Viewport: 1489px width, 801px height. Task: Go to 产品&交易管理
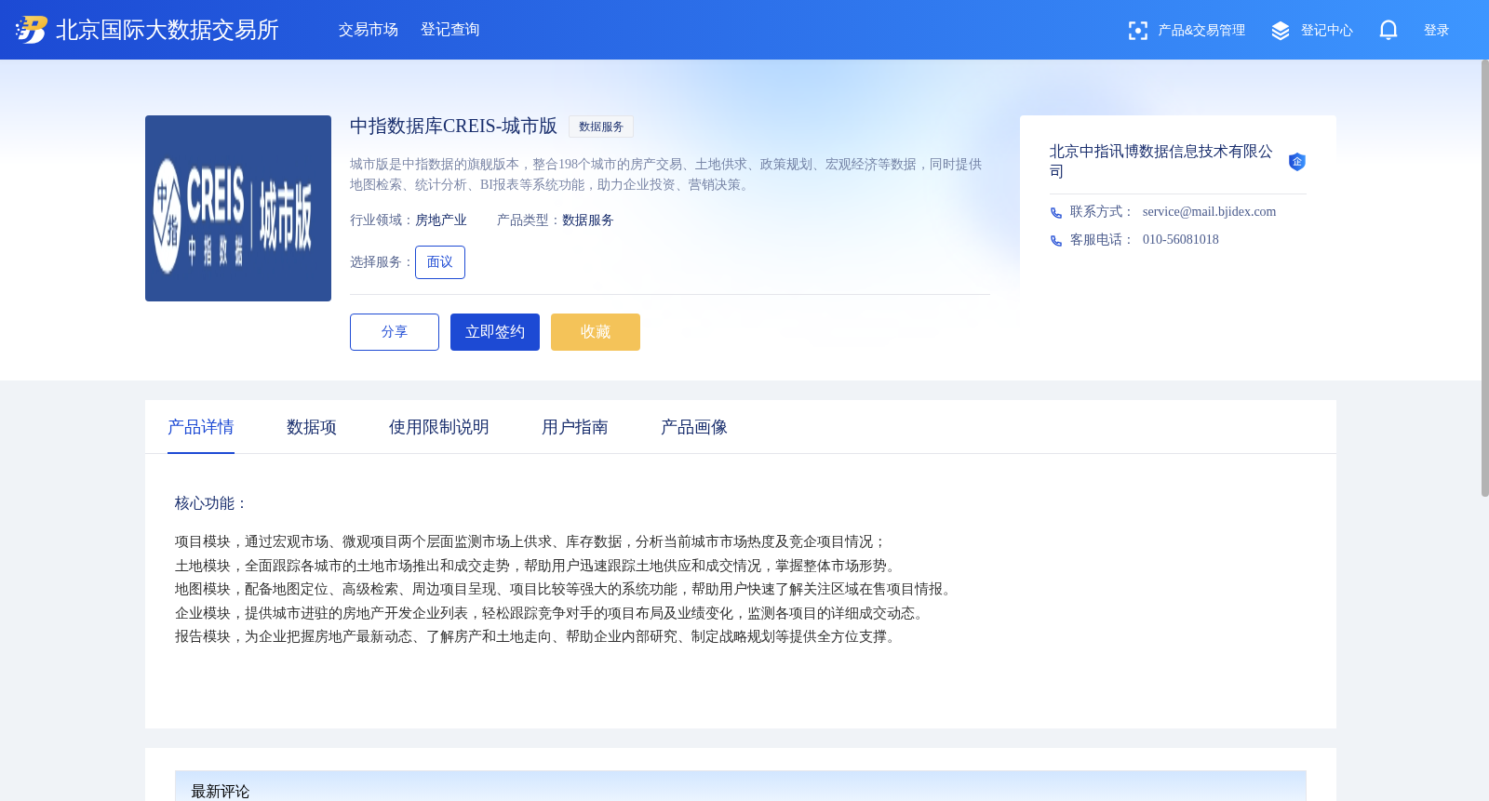(1201, 31)
